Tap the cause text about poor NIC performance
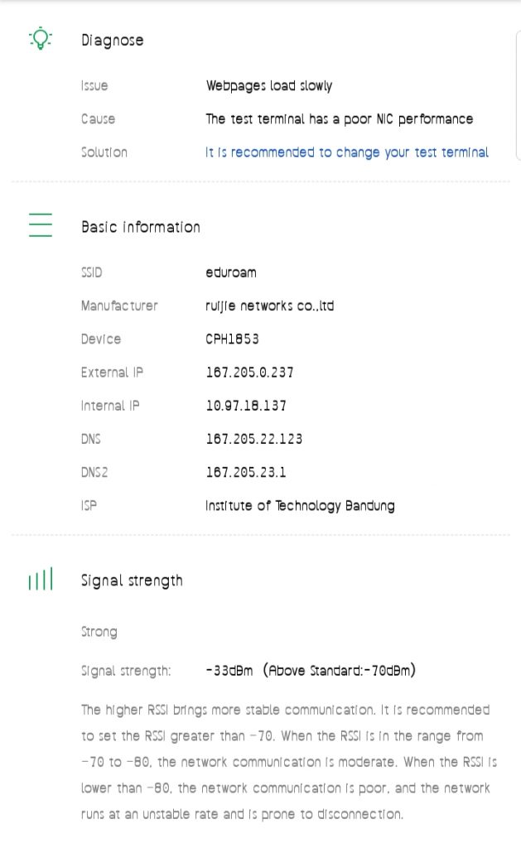The image size is (521, 848). coord(339,119)
